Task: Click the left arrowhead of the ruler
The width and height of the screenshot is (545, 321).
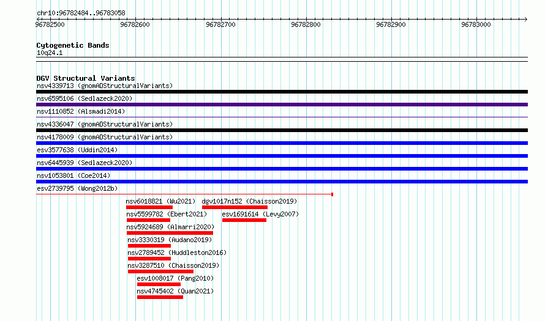Action: click(38, 19)
